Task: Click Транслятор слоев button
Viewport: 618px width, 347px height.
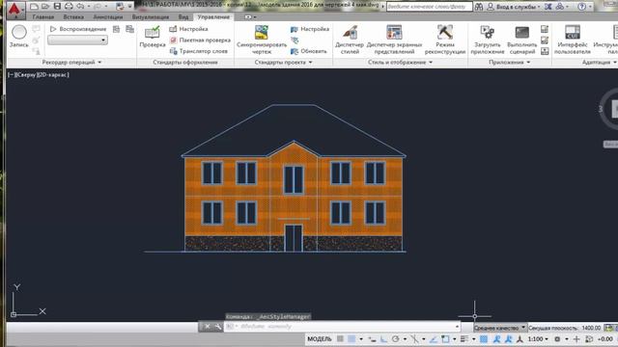Action: pos(199,51)
